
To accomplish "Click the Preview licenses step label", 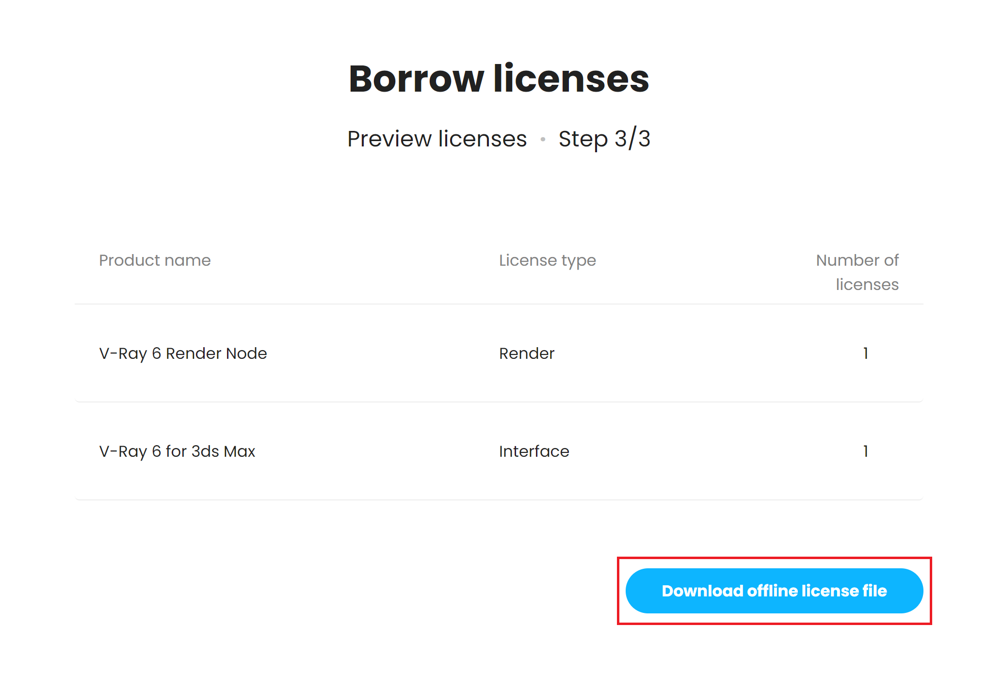I will [x=436, y=139].
